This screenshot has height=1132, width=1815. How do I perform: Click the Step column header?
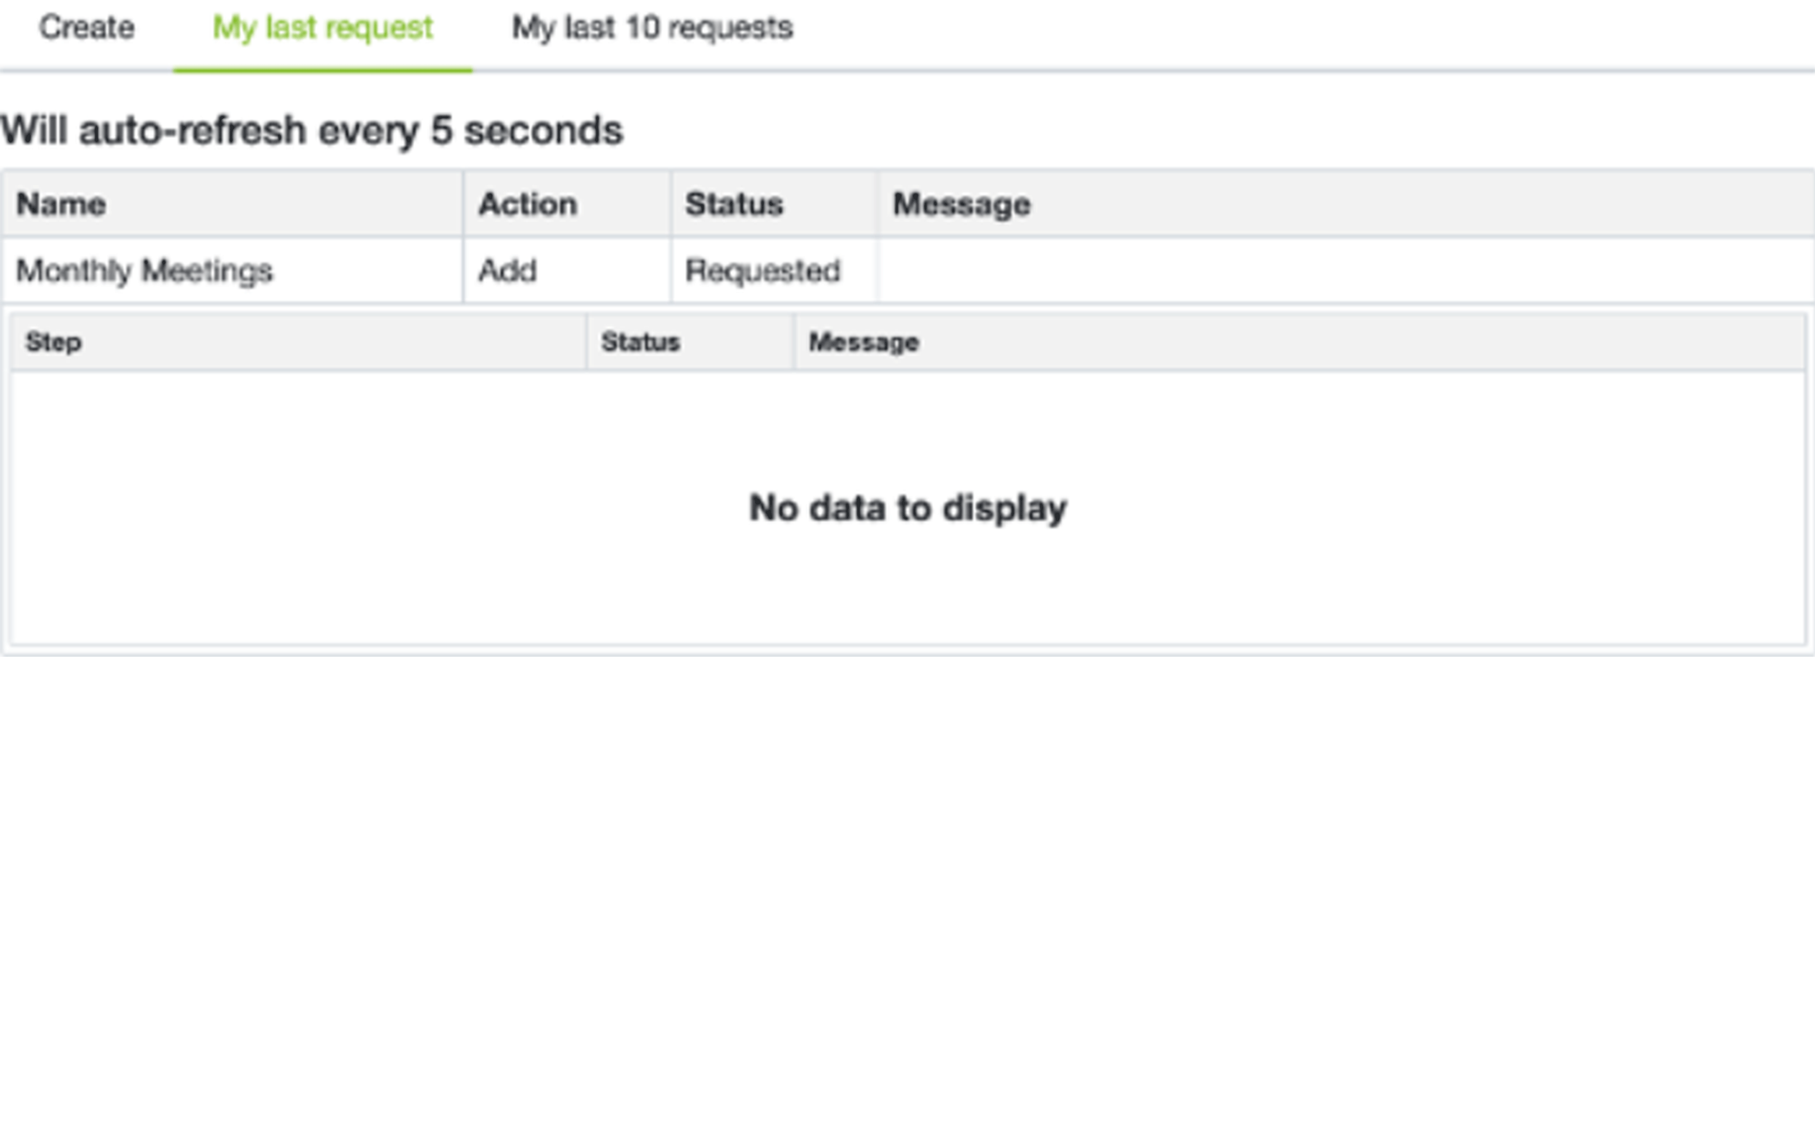click(53, 342)
